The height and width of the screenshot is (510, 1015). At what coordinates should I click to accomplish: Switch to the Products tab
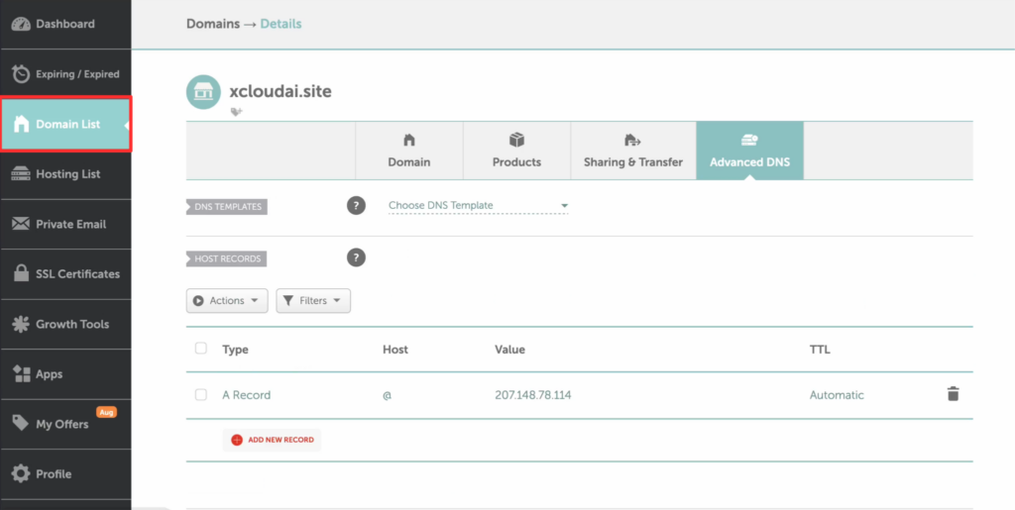coord(516,151)
